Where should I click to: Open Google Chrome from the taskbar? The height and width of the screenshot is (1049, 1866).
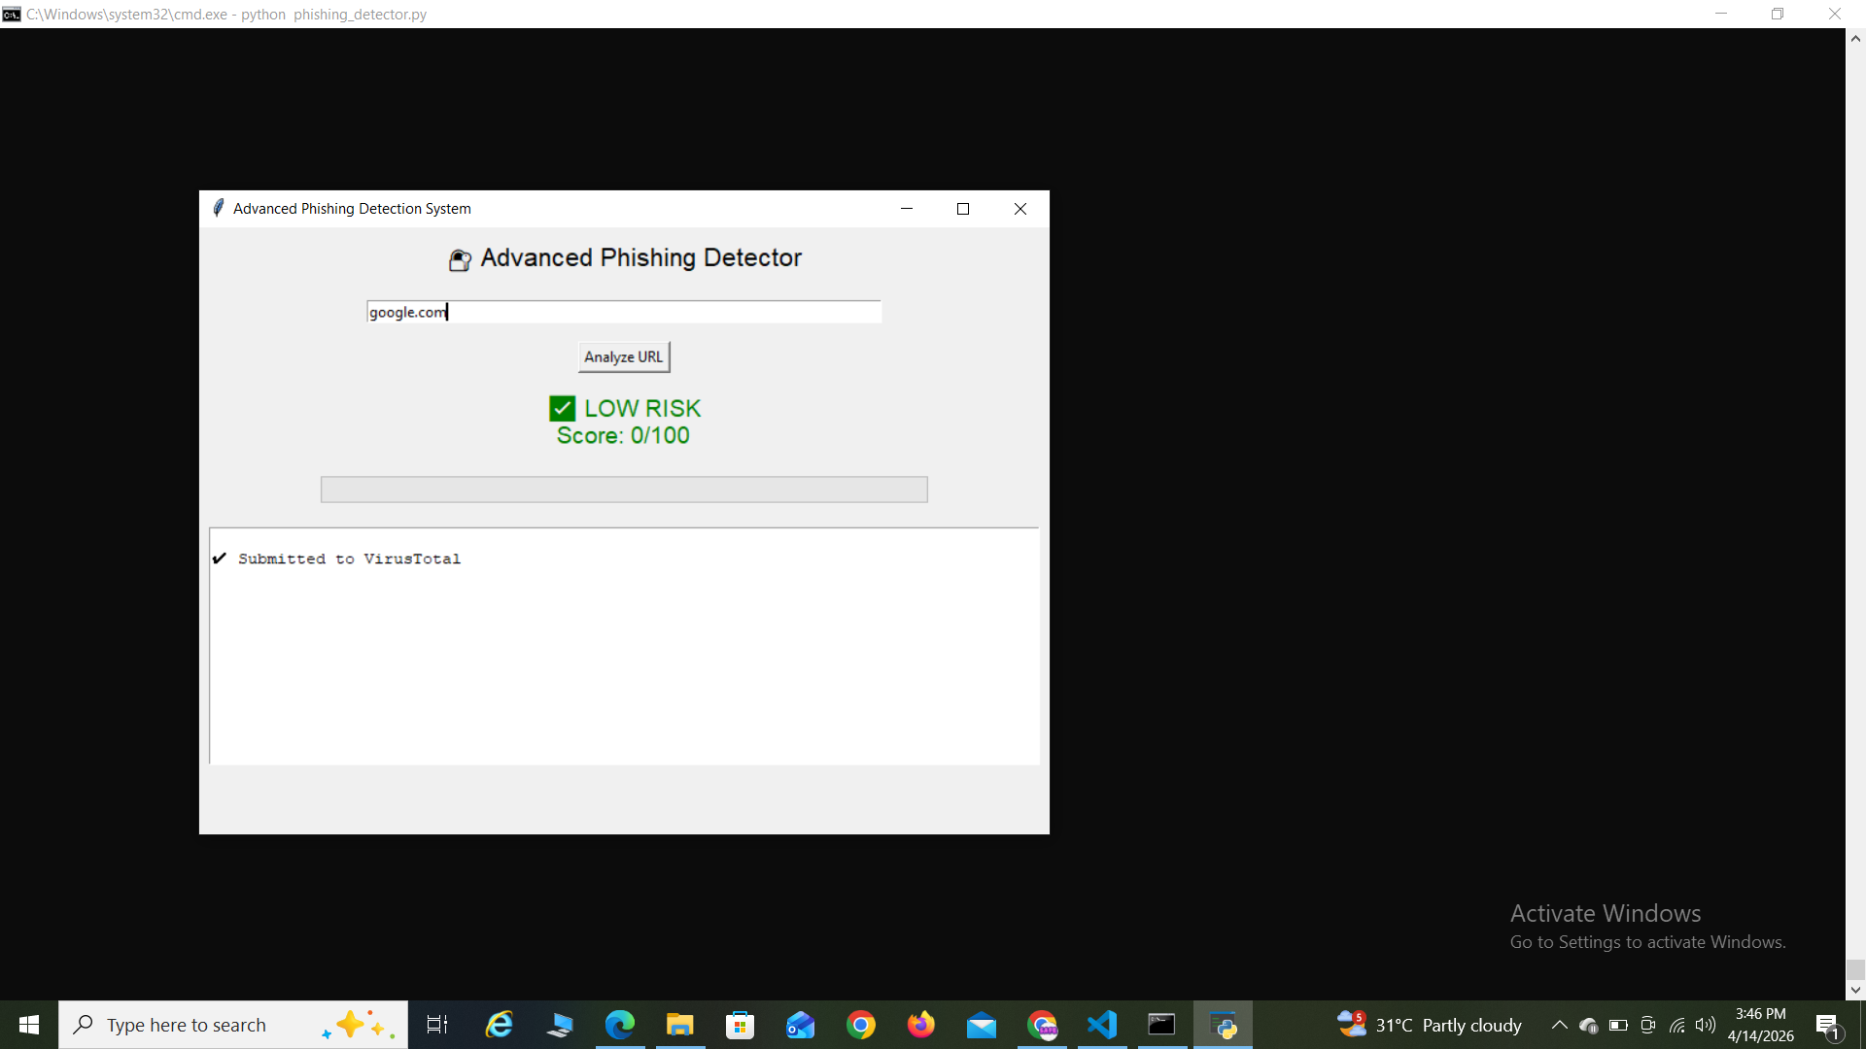(860, 1025)
